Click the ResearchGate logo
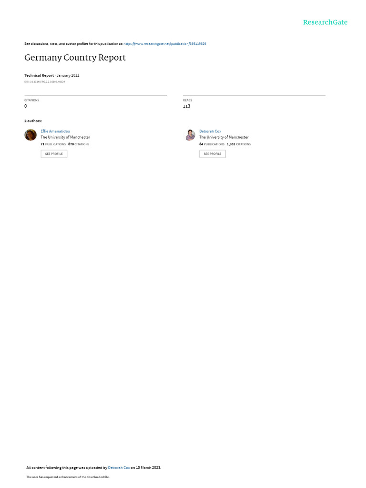This screenshot has width=366, height=488. tap(325, 22)
